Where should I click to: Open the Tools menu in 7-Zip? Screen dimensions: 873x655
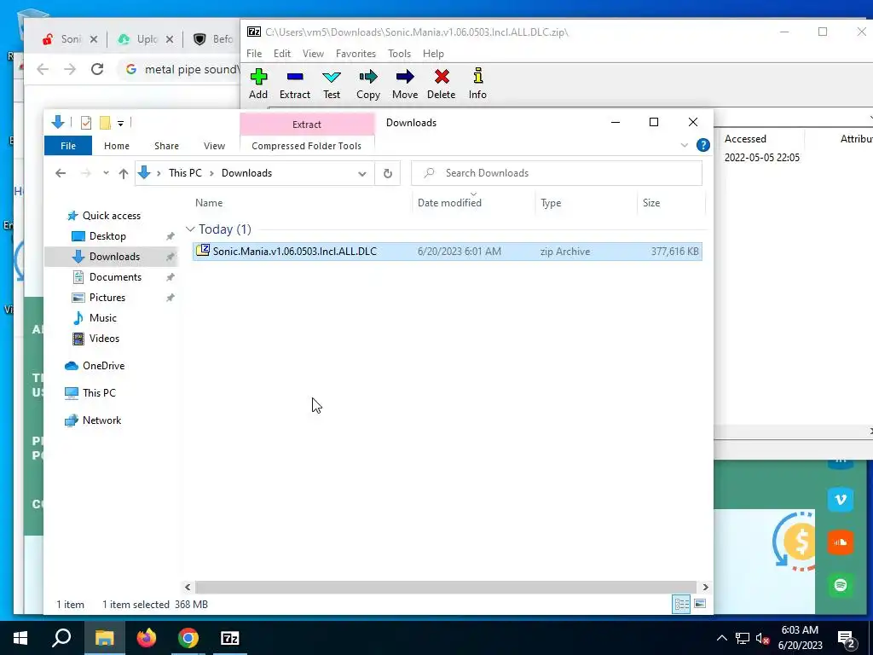(399, 54)
